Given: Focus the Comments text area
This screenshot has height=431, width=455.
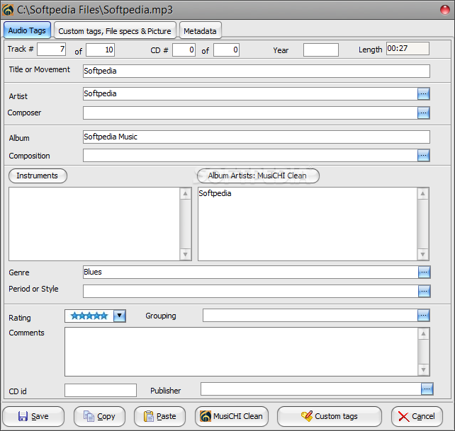Looking at the screenshot, I should point(241,352).
